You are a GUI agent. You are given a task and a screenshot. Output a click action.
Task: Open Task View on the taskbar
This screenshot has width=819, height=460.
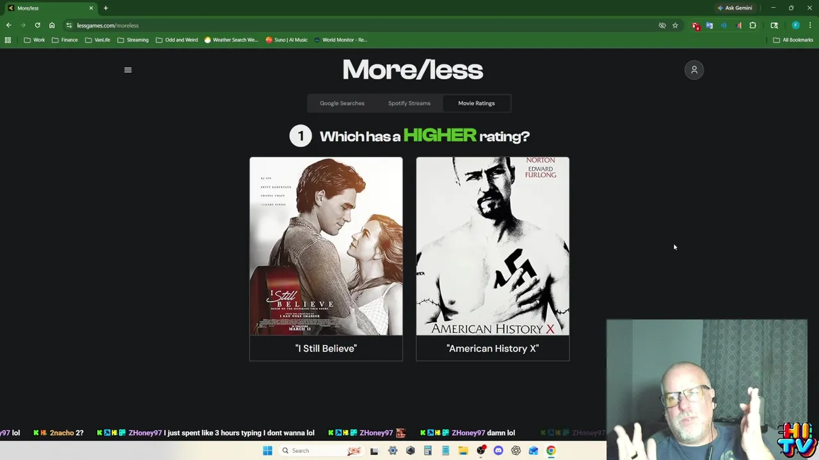click(374, 450)
